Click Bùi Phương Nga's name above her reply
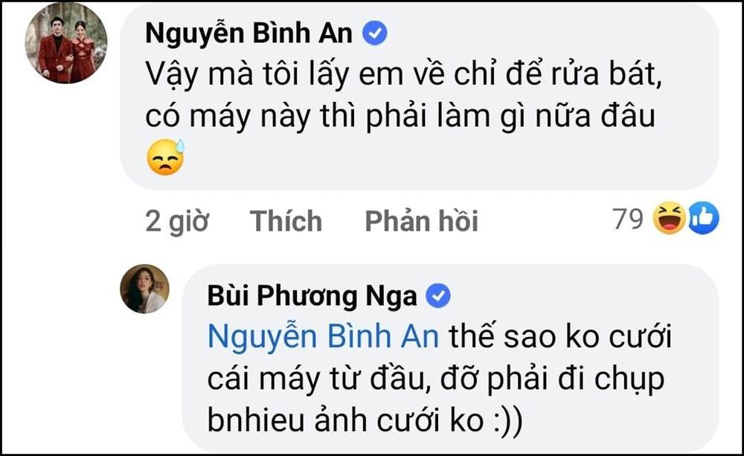The height and width of the screenshot is (456, 744). click(x=311, y=295)
